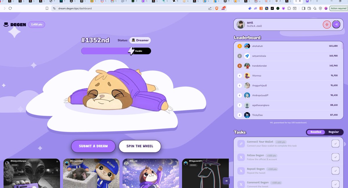The height and width of the screenshot is (188, 348).
Task: Click the purple logout arrow icon
Action: click(336, 25)
